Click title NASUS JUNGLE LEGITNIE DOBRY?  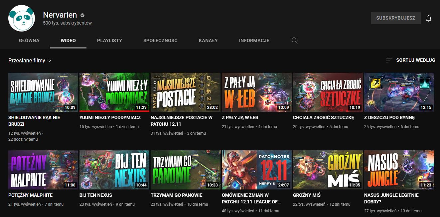tap(391, 198)
